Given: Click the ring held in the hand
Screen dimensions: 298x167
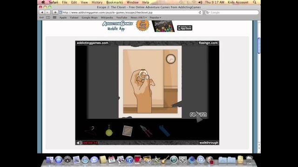Looking at the screenshot, I should click(x=143, y=74).
